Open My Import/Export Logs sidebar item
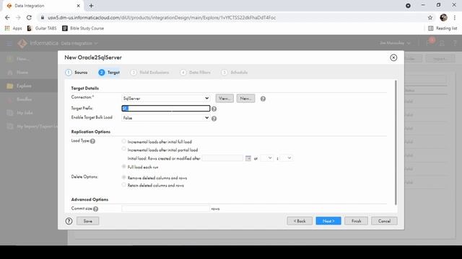 click(x=32, y=127)
